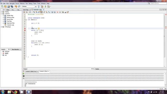Expand the Source Files folder
This screenshot has width=167, height=94.
point(3,19)
